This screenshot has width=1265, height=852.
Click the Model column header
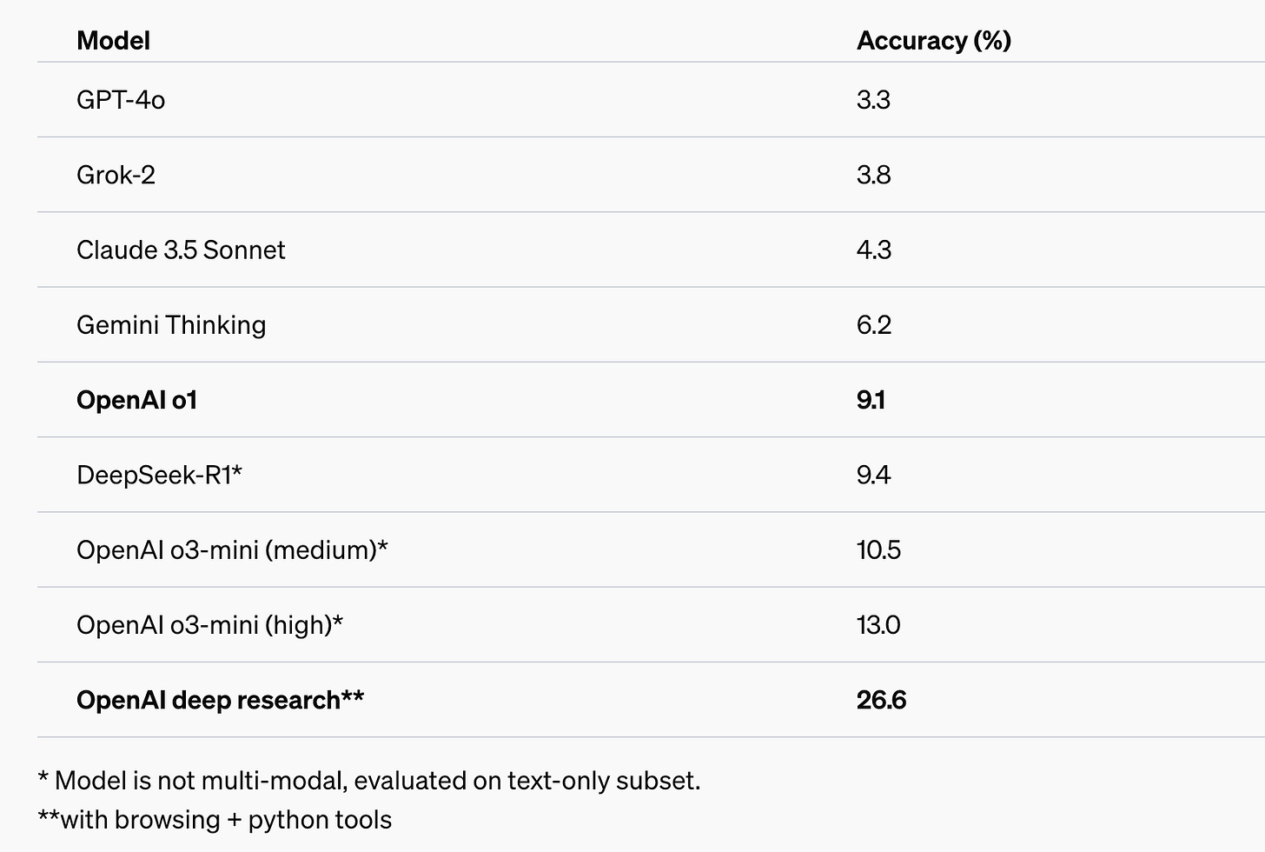[113, 41]
